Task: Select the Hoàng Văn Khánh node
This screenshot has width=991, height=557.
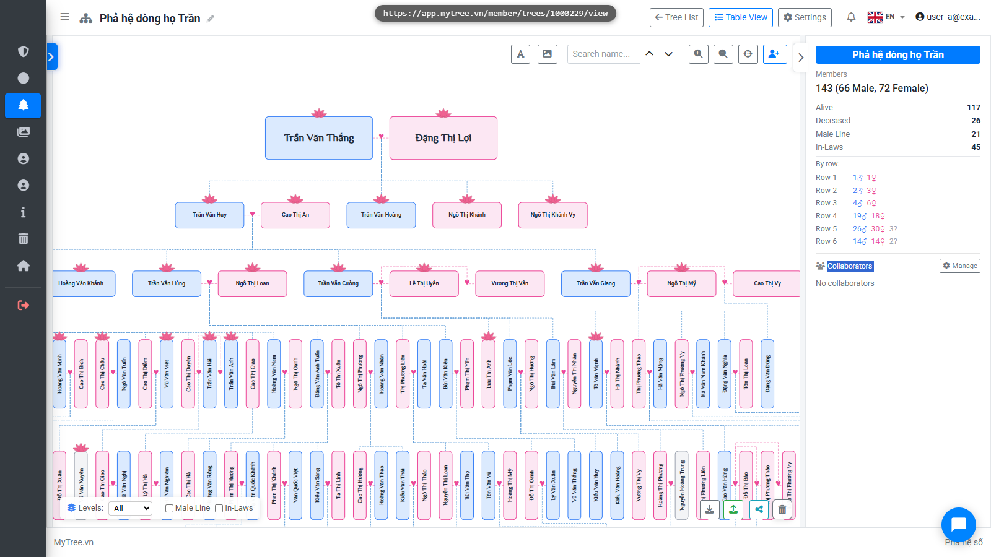Action: 84,283
